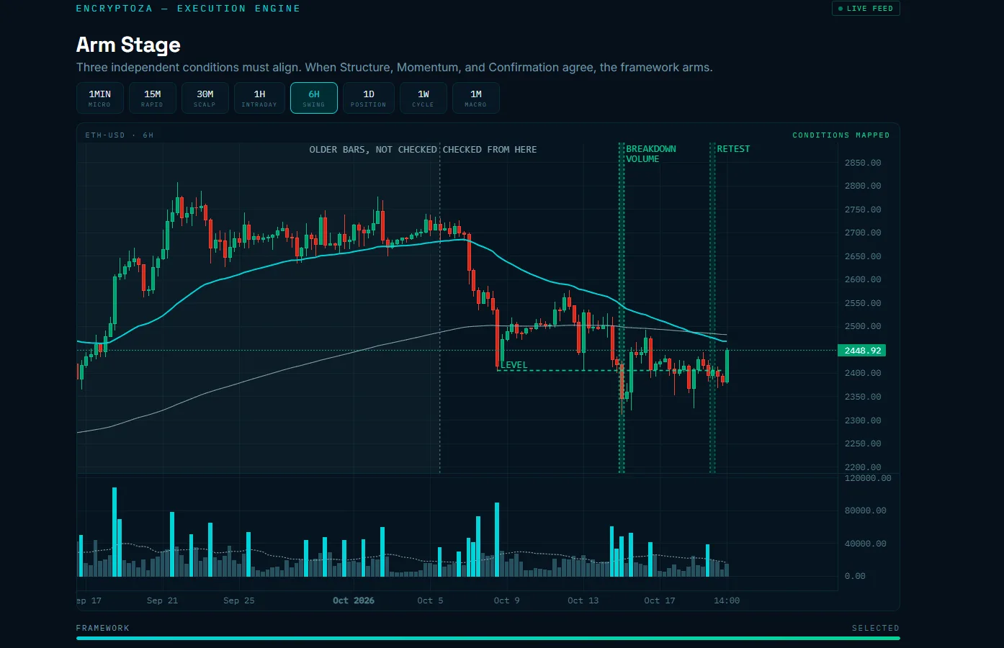Click the CONDITIONS MAPPED status text

pos(841,135)
